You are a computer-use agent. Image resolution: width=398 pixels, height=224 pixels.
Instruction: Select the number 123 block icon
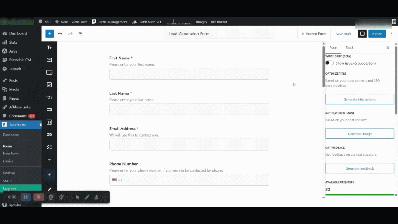[49, 97]
